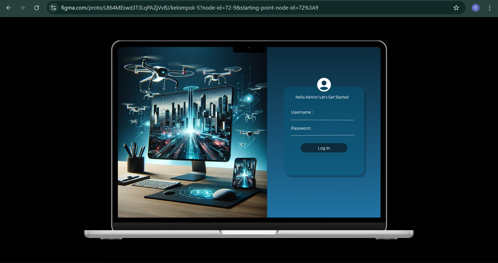Open the site permissions icon in address bar
This screenshot has height=263, width=498.
[x=53, y=8]
